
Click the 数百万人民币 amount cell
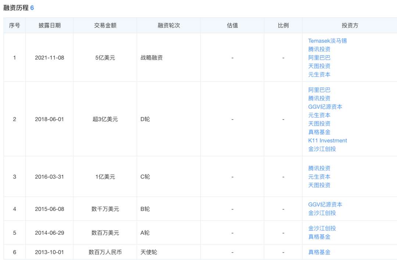[x=105, y=252]
